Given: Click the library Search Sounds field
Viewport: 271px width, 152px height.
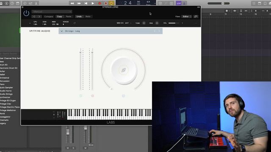Looking at the screenshot, I should click(x=10, y=54).
